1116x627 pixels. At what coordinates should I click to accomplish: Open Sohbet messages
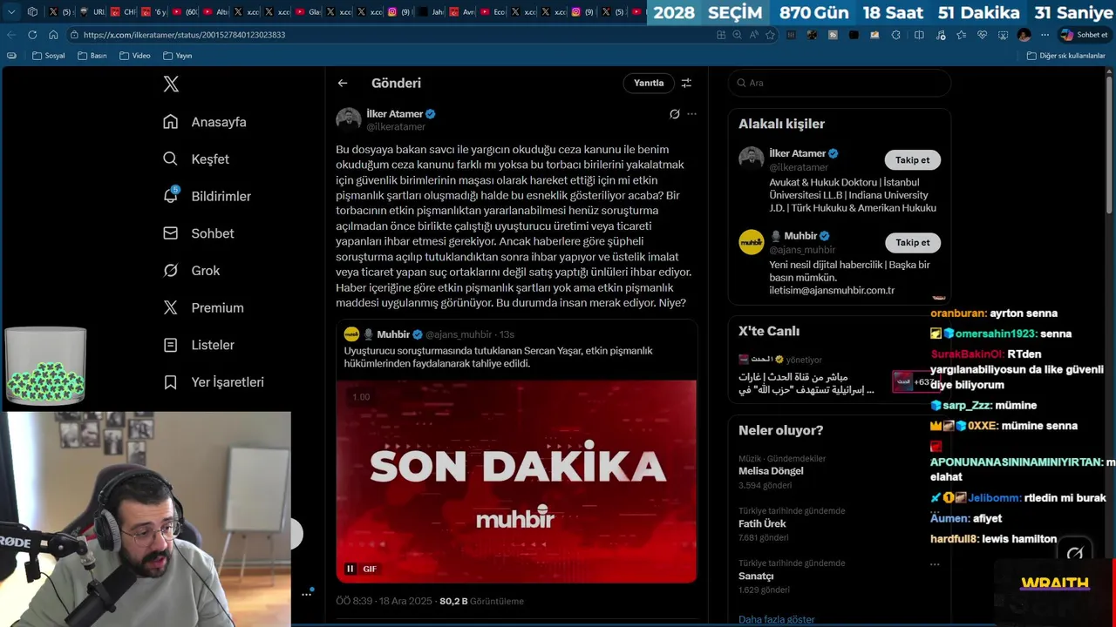[199, 233]
